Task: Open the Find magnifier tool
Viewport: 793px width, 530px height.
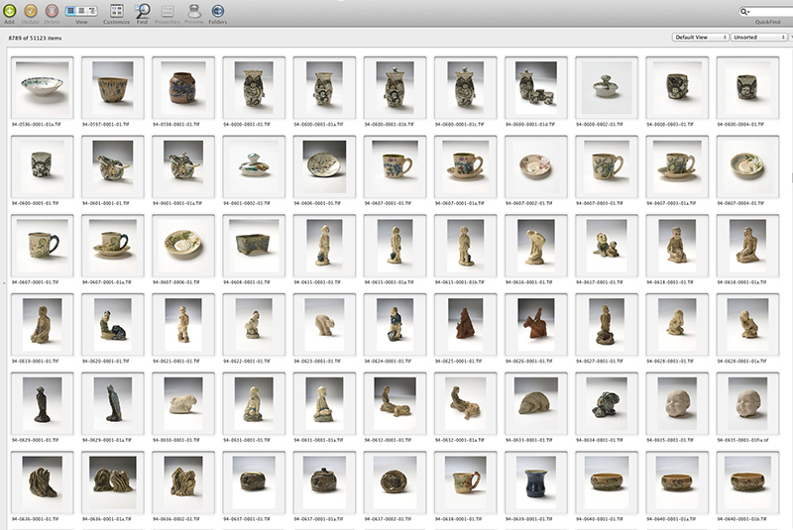Action: pos(143,10)
